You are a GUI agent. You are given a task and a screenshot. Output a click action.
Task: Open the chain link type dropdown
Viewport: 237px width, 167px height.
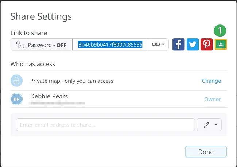(x=158, y=44)
